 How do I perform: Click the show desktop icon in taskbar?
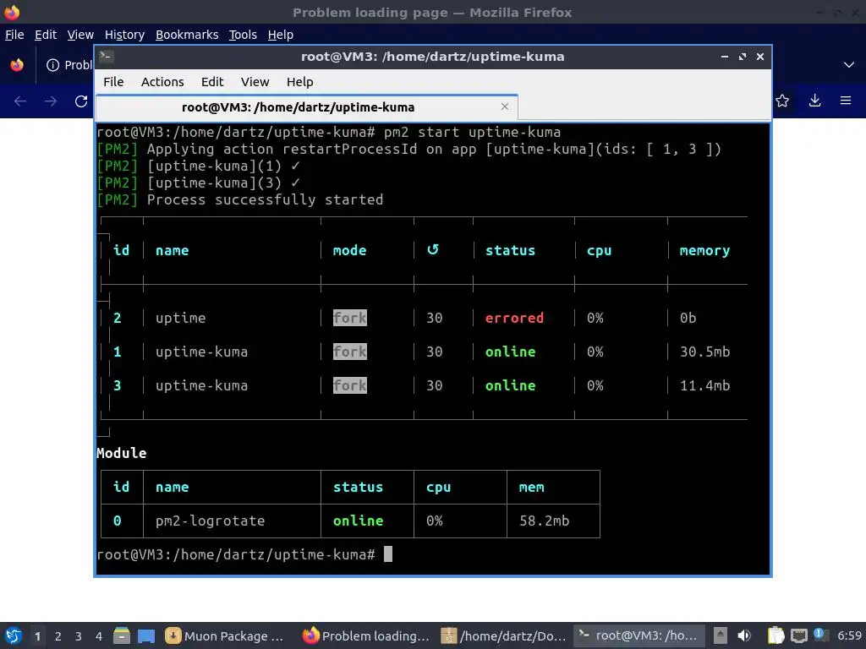coord(146,635)
